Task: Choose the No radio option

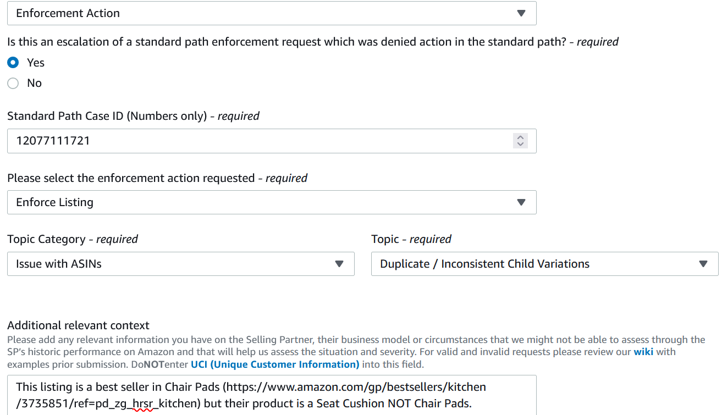Action: click(13, 83)
